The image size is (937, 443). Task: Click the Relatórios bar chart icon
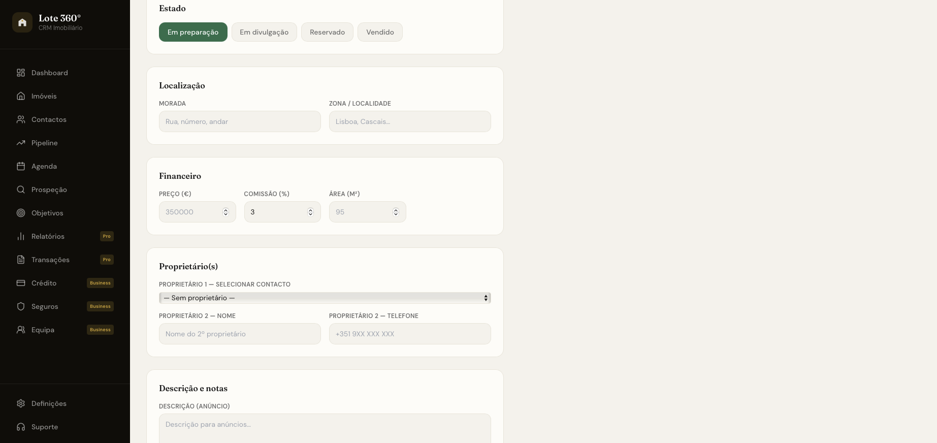21,236
